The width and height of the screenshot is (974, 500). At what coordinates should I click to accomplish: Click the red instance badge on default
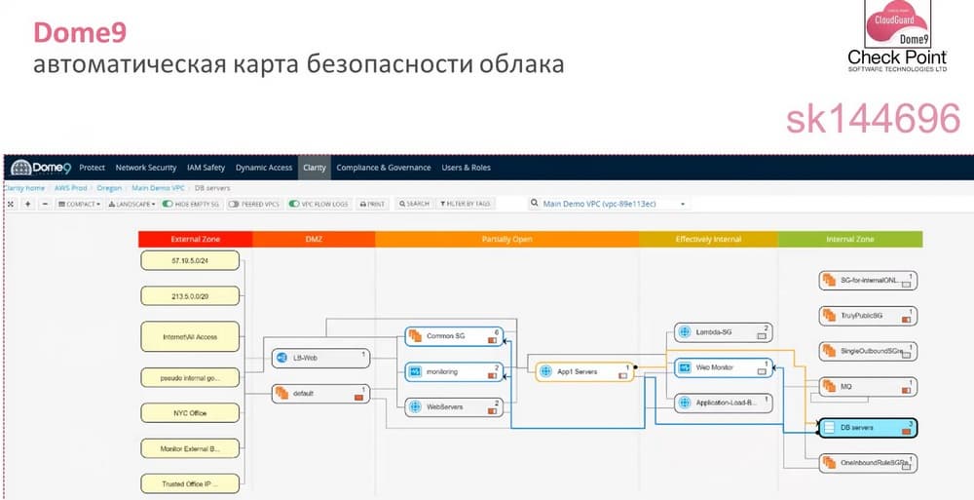click(359, 397)
